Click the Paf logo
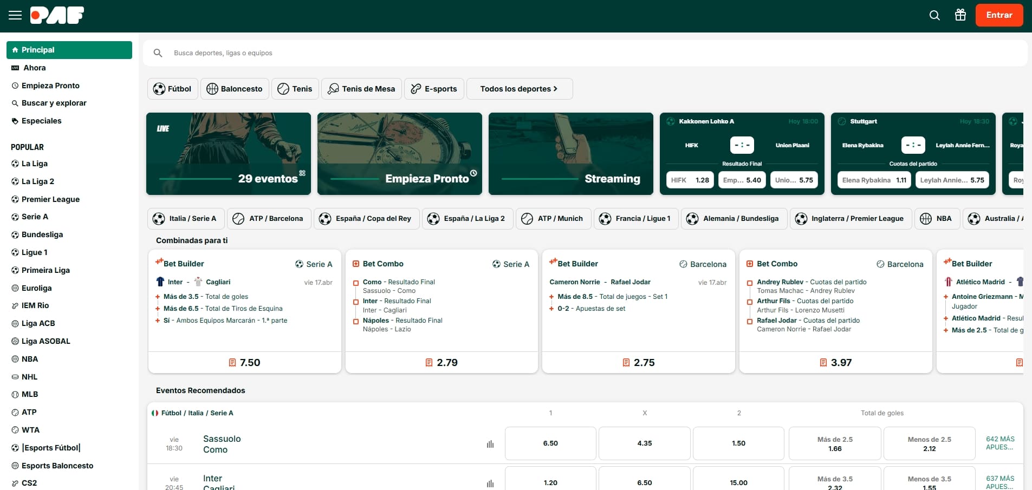The height and width of the screenshot is (490, 1032). click(57, 15)
